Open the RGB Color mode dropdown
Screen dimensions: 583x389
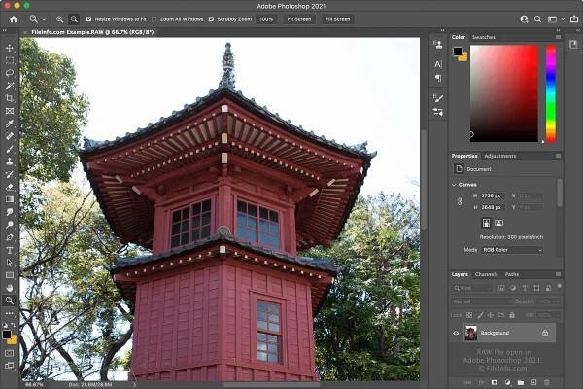pyautogui.click(x=511, y=250)
